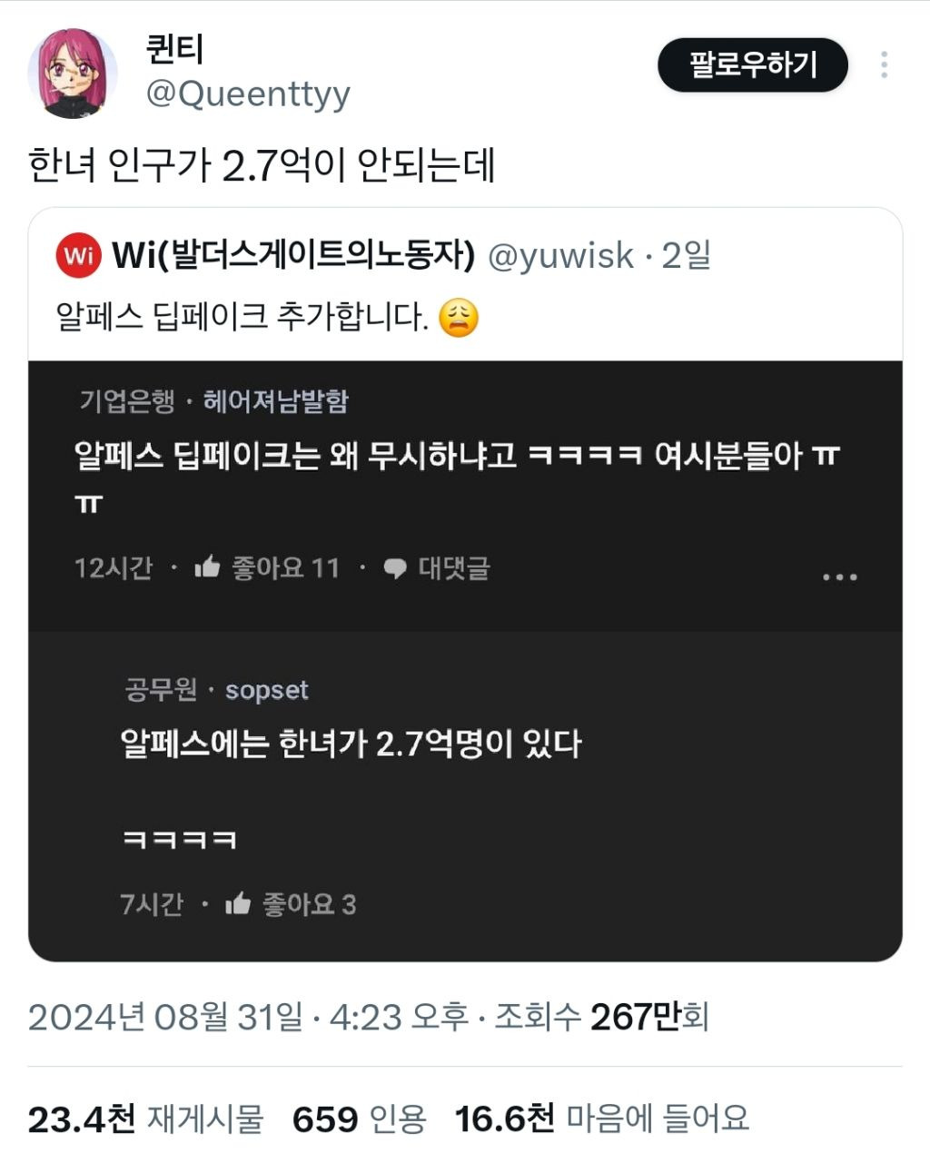
Task: Tap thumbs-up icon next to 좋아요 11
Action: click(x=207, y=567)
